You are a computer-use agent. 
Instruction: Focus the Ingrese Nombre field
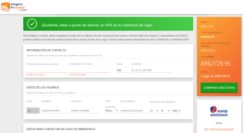pyautogui.click(x=55, y=111)
